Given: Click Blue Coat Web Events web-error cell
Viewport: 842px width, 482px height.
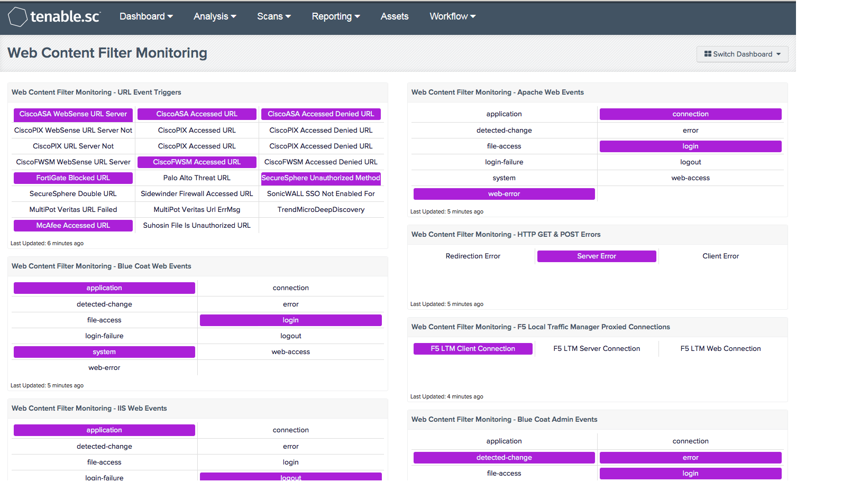Looking at the screenshot, I should point(104,367).
